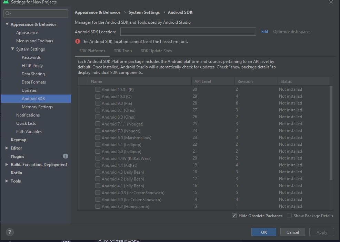Check the Android 10.0+ (R) checkbox
This screenshot has width=340, height=242.
tap(98, 89)
